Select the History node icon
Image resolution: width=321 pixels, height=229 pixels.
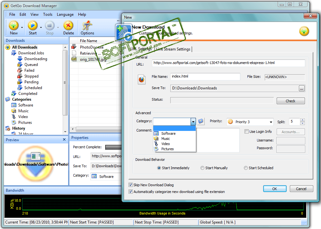point(8,128)
